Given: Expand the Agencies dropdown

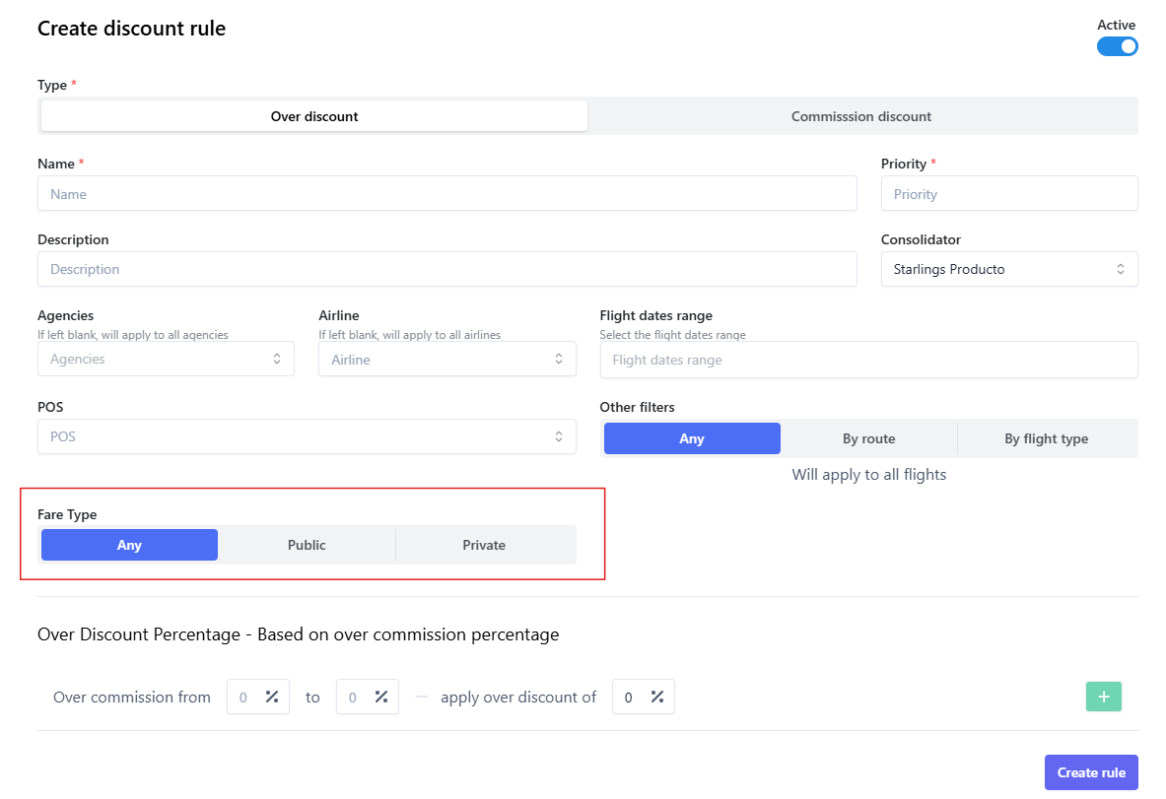Looking at the screenshot, I should (166, 360).
